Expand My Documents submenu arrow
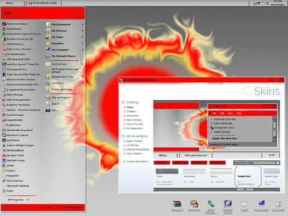The height and width of the screenshot is (216, 288). coord(82,25)
